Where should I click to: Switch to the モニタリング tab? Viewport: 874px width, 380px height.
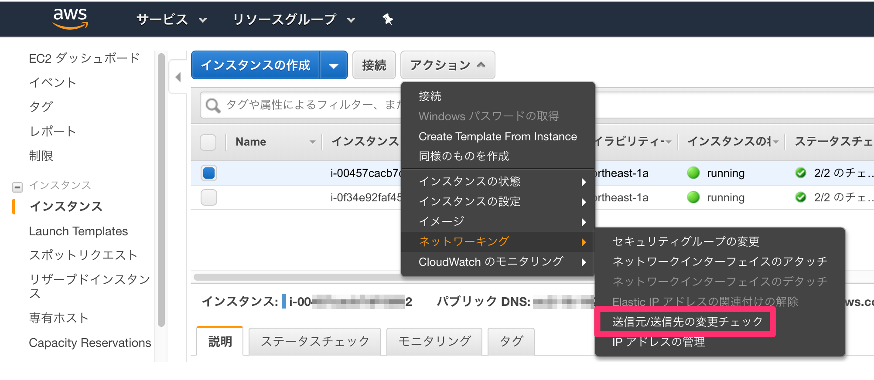[434, 341]
